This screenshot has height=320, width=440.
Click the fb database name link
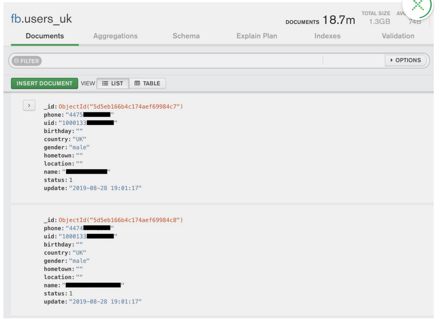coord(16,19)
